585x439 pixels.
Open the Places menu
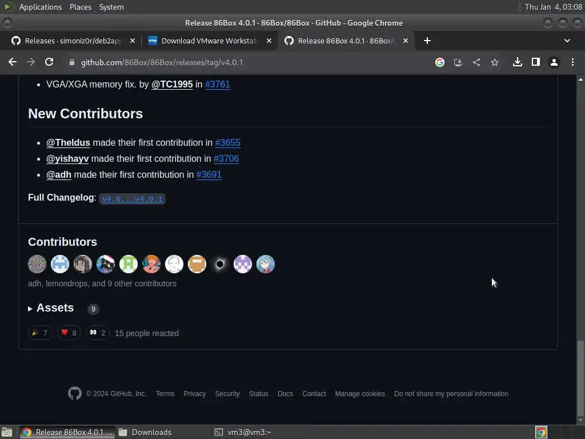click(81, 7)
